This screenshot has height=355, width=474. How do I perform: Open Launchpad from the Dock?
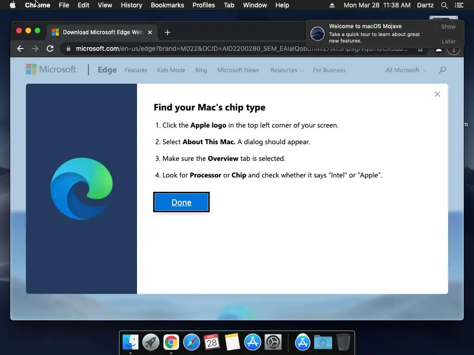pyautogui.click(x=150, y=343)
